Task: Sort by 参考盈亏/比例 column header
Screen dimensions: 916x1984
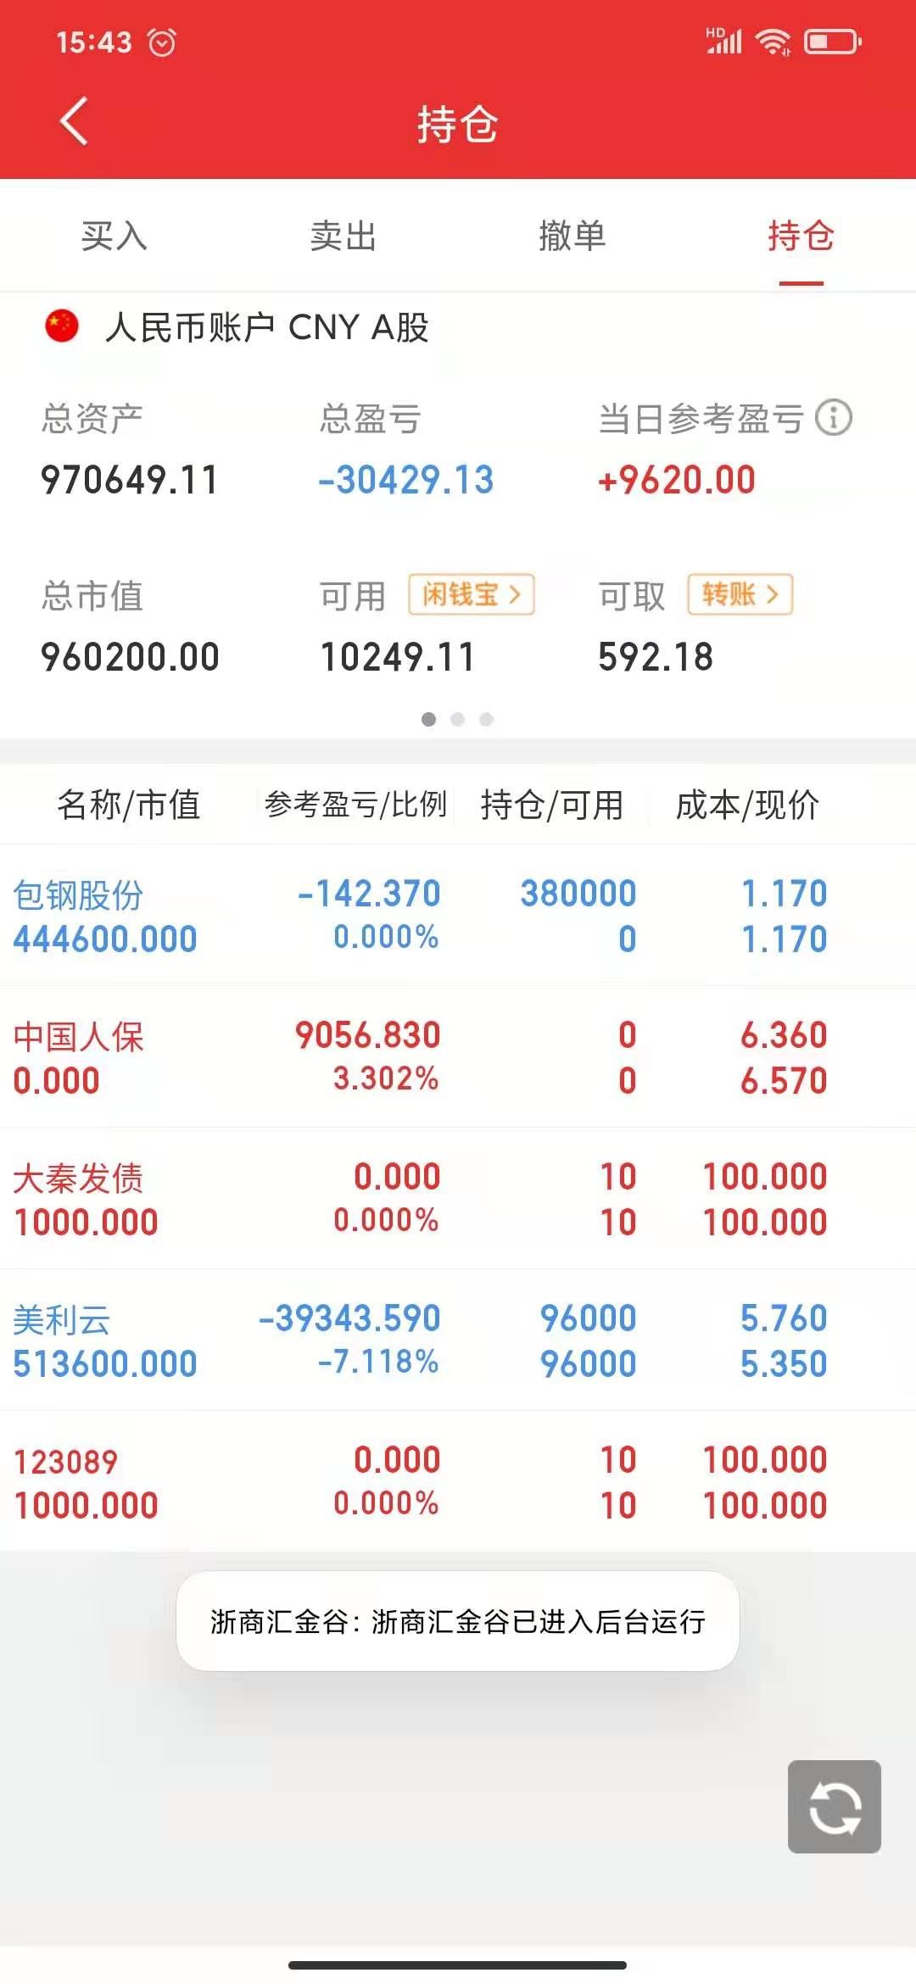Action: pos(355,805)
